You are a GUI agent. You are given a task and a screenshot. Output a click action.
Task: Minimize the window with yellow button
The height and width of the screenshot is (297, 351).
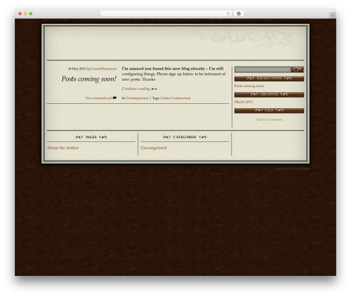(25, 13)
